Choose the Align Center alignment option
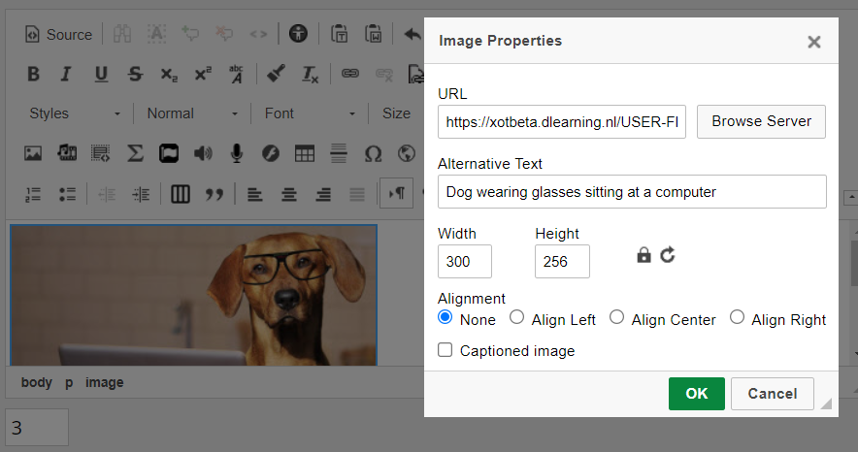 tap(616, 317)
